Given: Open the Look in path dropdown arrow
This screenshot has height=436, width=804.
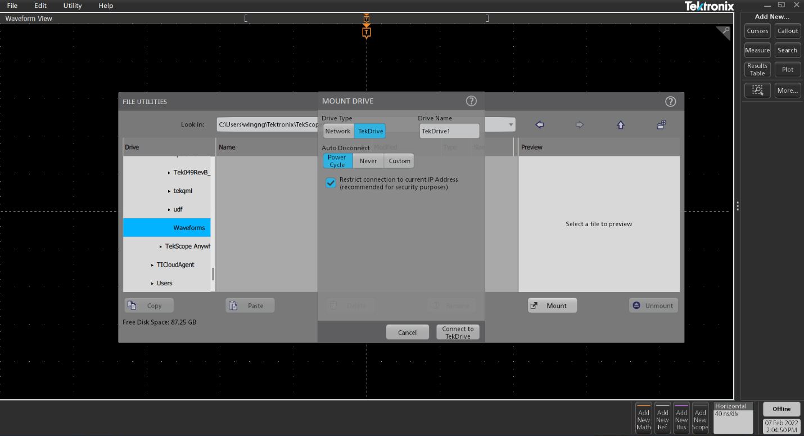Looking at the screenshot, I should tap(511, 125).
